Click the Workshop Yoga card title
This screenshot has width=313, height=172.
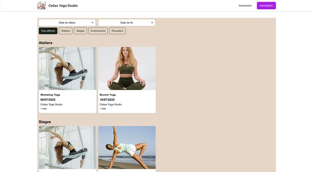50,95
